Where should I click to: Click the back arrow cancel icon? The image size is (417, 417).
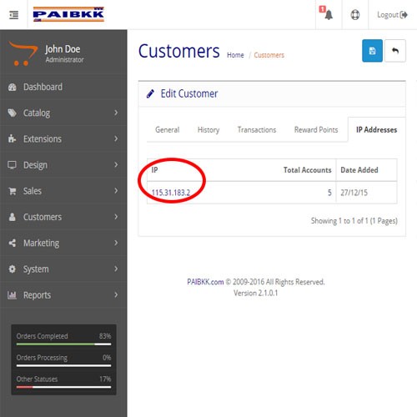click(395, 51)
